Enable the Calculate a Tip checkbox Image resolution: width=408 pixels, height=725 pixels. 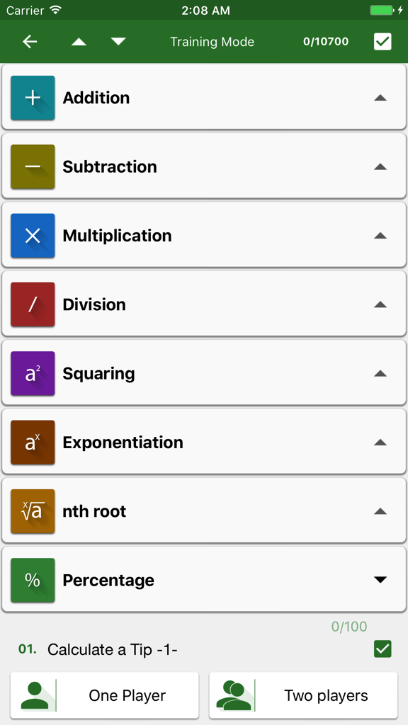383,649
